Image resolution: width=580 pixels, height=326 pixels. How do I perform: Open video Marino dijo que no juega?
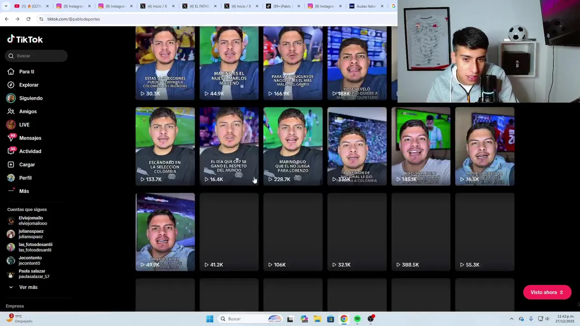293,146
